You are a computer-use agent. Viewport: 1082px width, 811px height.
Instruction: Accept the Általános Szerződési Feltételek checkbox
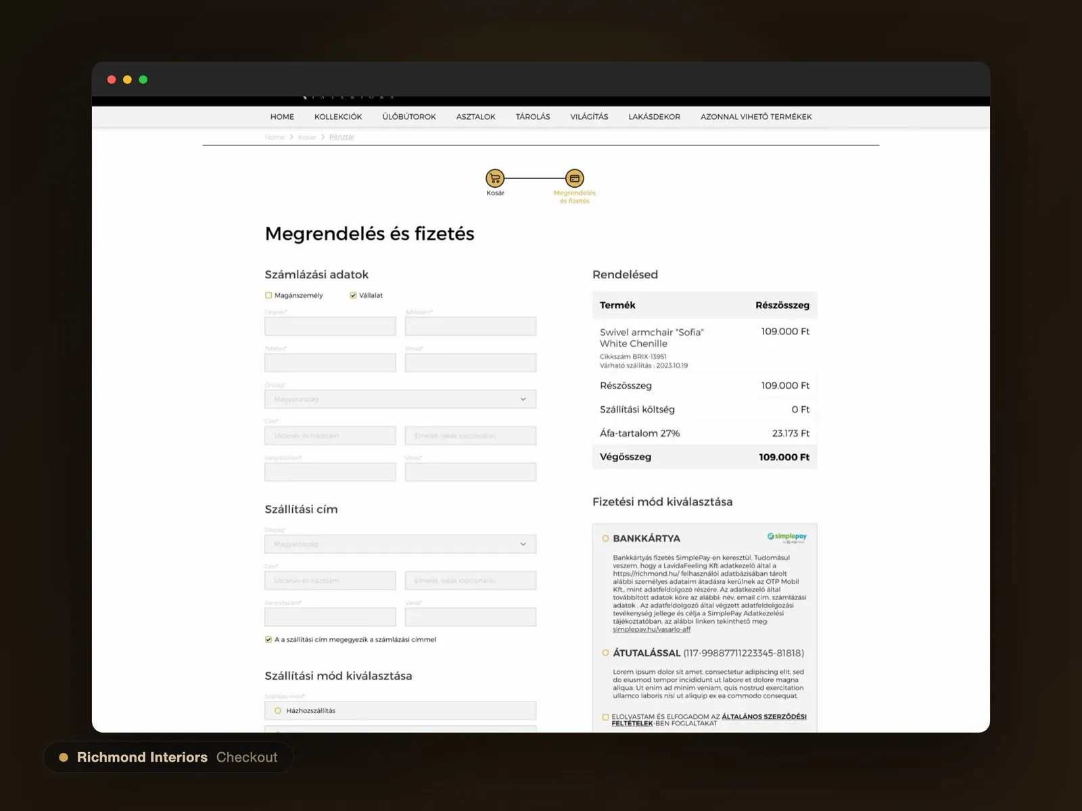(x=605, y=717)
